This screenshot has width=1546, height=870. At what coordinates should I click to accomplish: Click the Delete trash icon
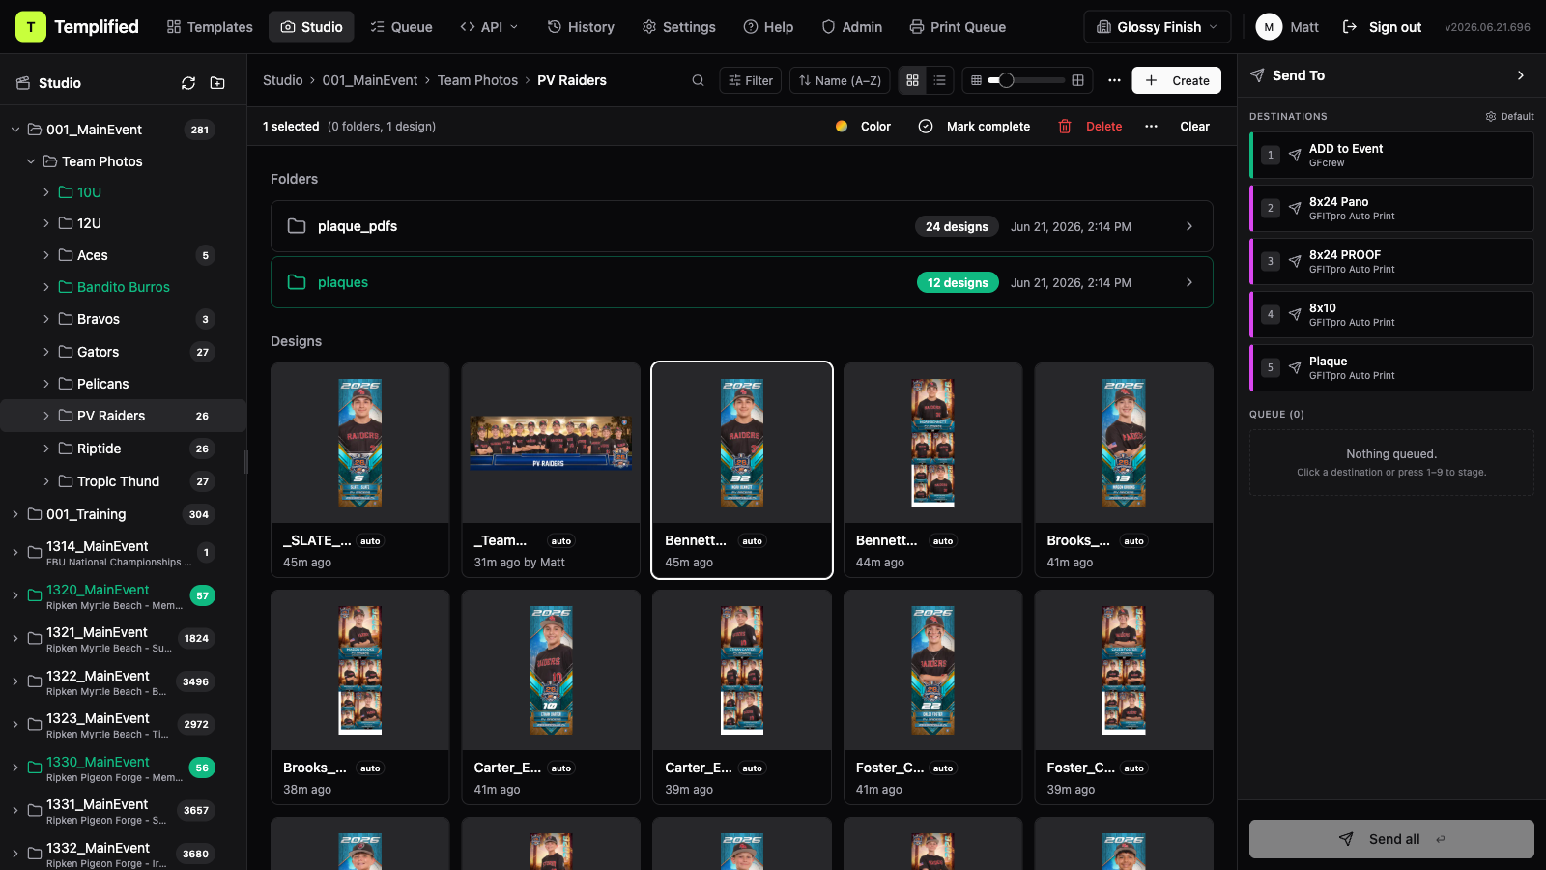pos(1065,127)
